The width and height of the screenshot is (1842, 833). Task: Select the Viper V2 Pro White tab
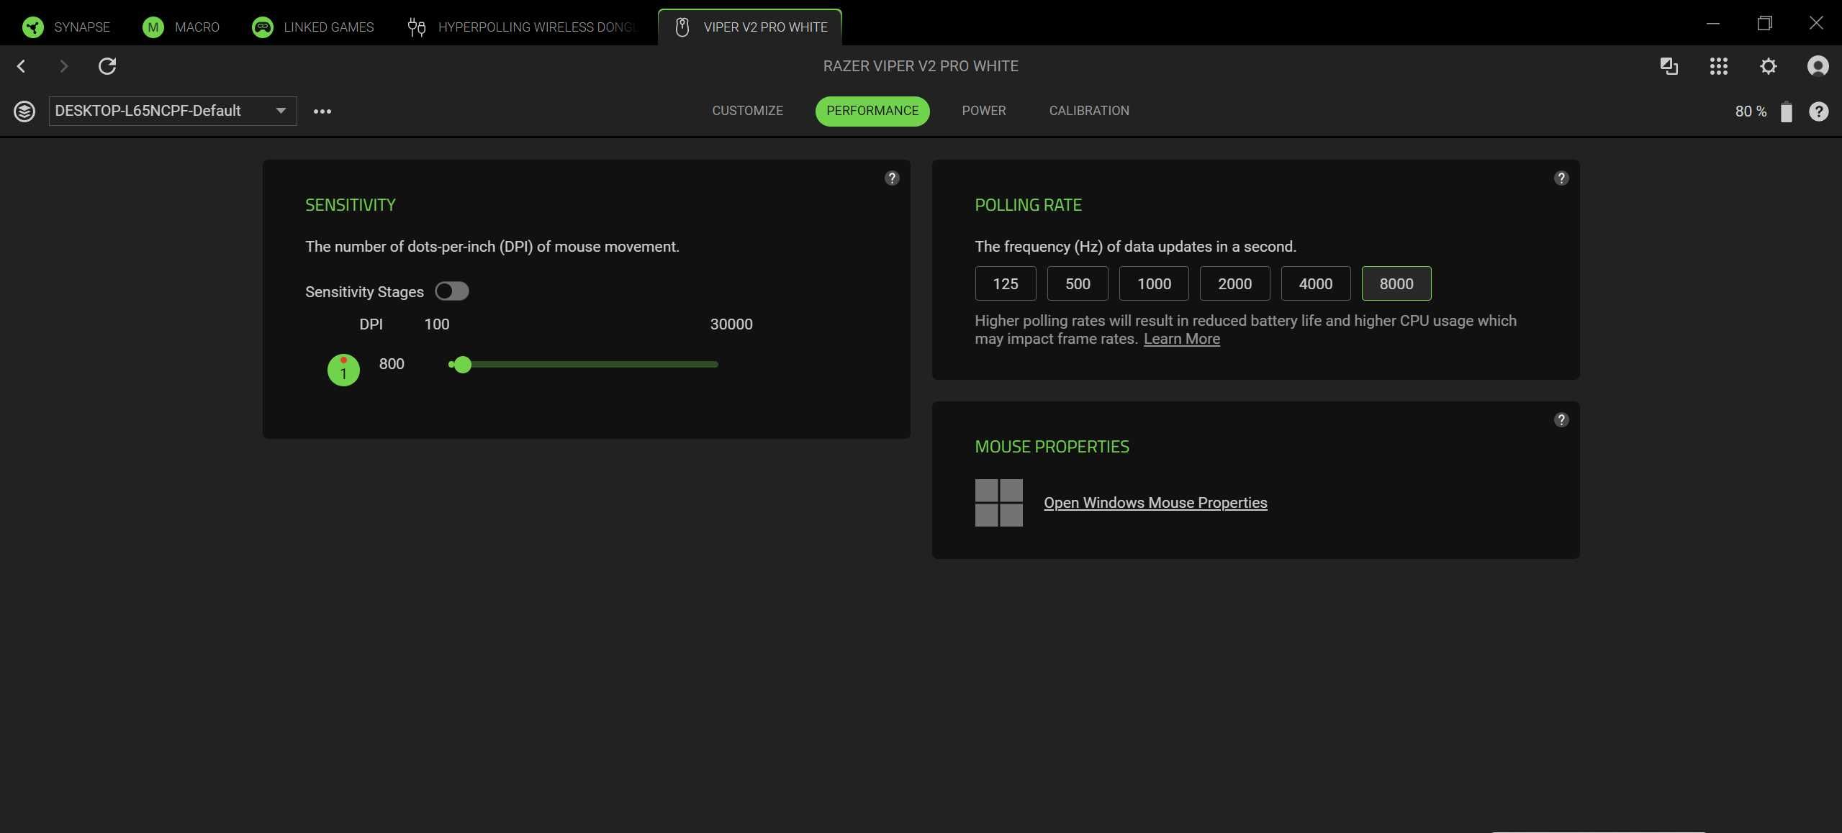click(x=749, y=27)
